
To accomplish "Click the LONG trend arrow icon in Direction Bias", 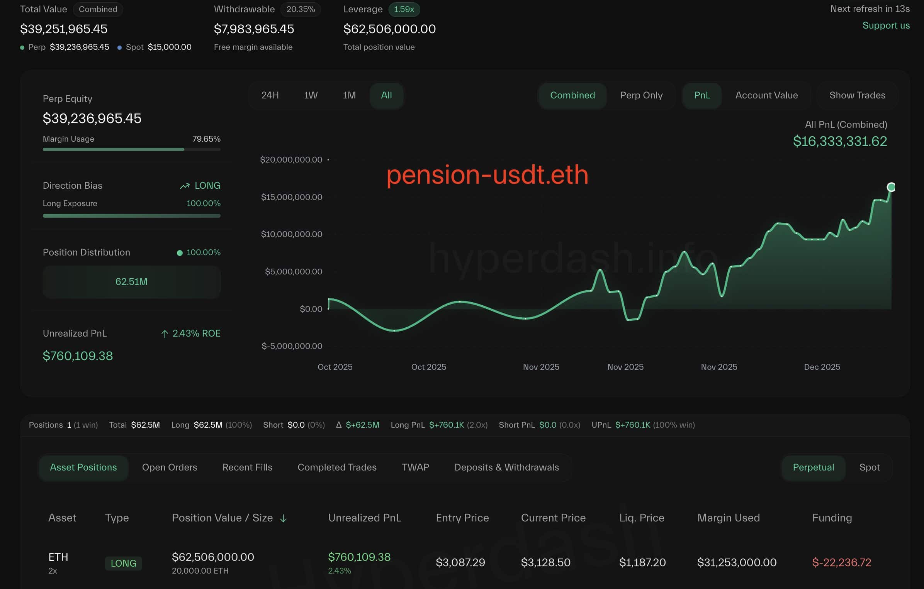I will (x=185, y=186).
